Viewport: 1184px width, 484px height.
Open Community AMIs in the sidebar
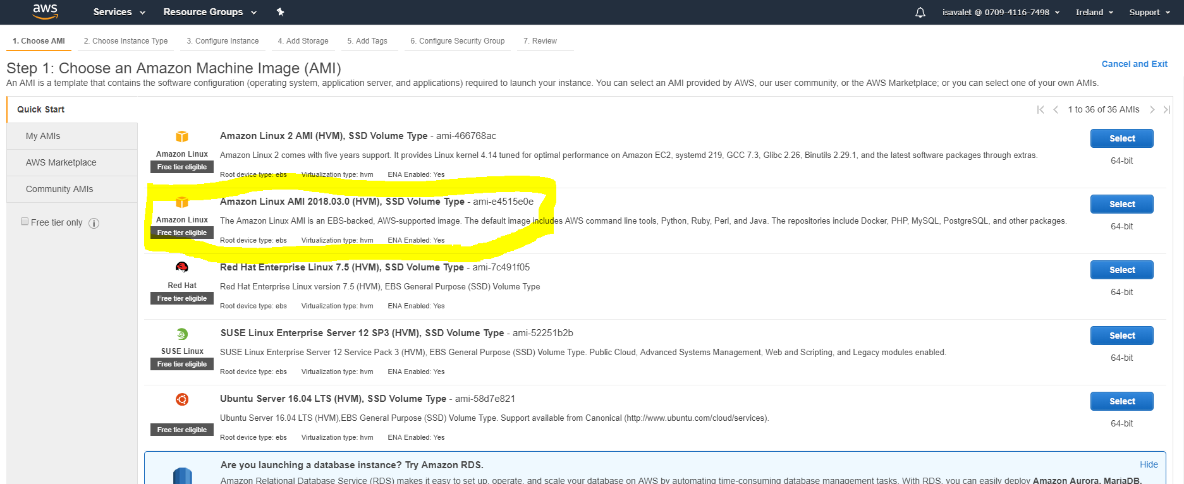tap(72, 189)
